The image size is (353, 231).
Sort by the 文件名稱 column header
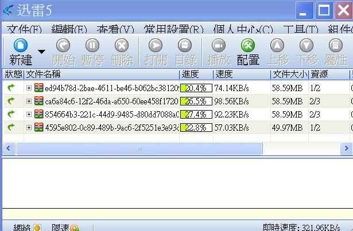tap(102, 74)
